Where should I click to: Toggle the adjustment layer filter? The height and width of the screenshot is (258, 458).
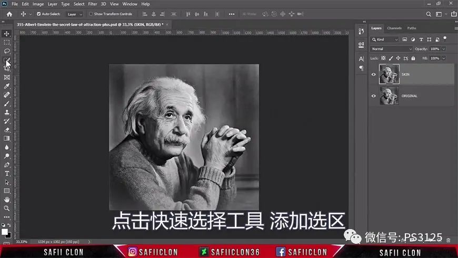click(x=413, y=39)
